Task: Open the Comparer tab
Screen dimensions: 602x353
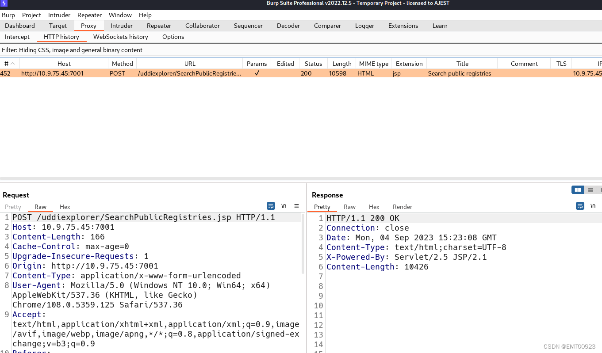Action: 327,26
